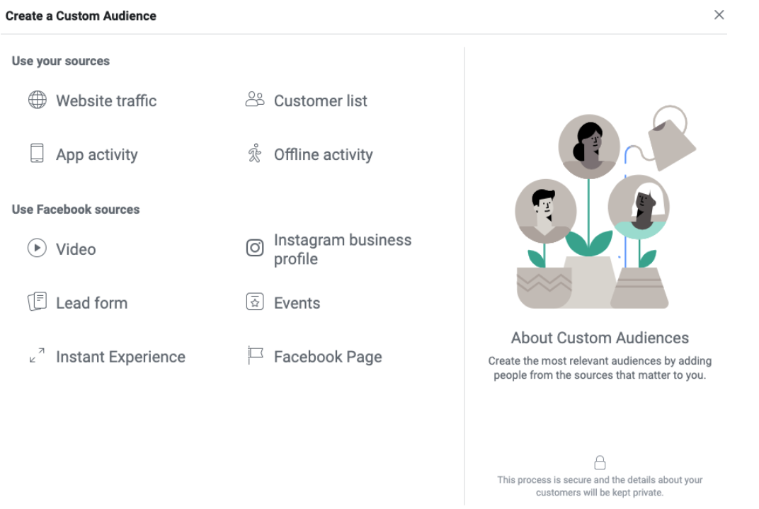Choose Website traffic as audience source

coord(105,101)
